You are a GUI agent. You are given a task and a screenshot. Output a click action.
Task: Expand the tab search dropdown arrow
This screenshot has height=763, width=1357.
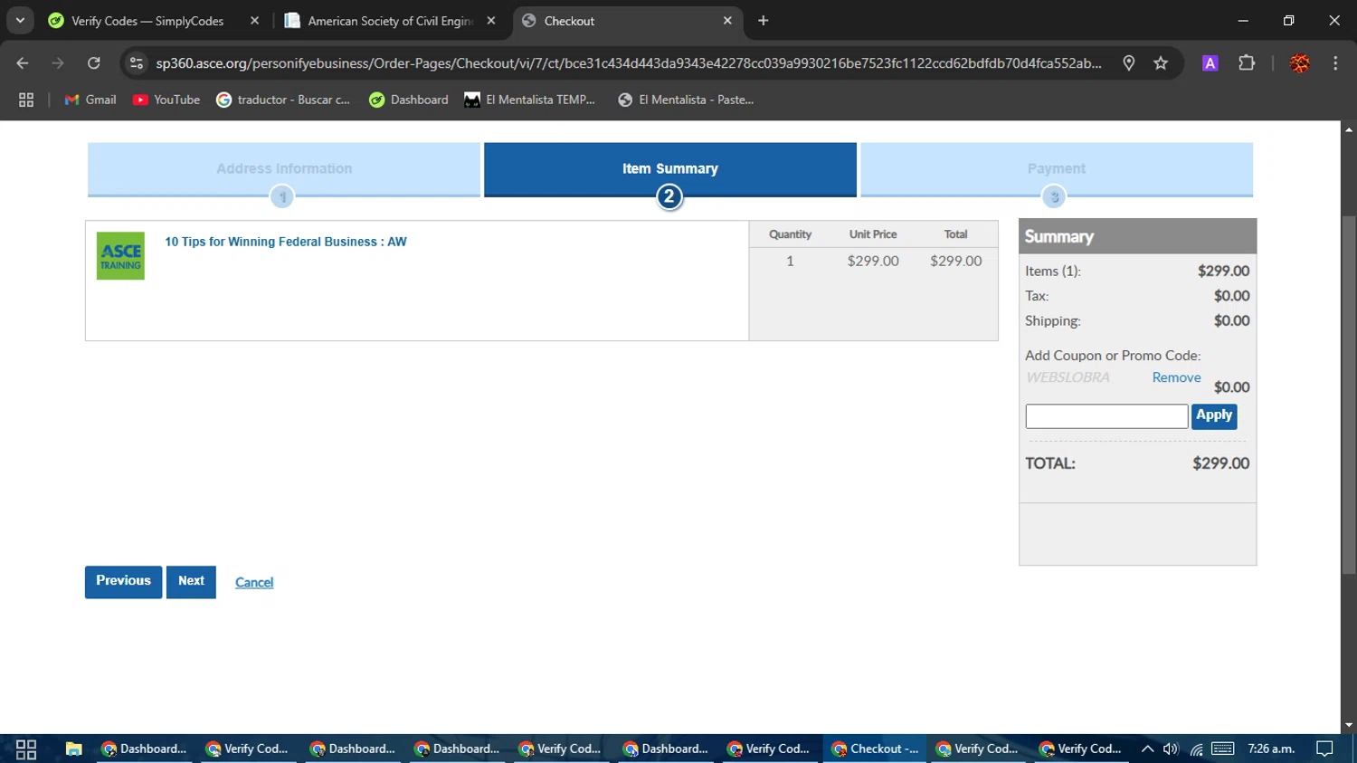(x=20, y=20)
